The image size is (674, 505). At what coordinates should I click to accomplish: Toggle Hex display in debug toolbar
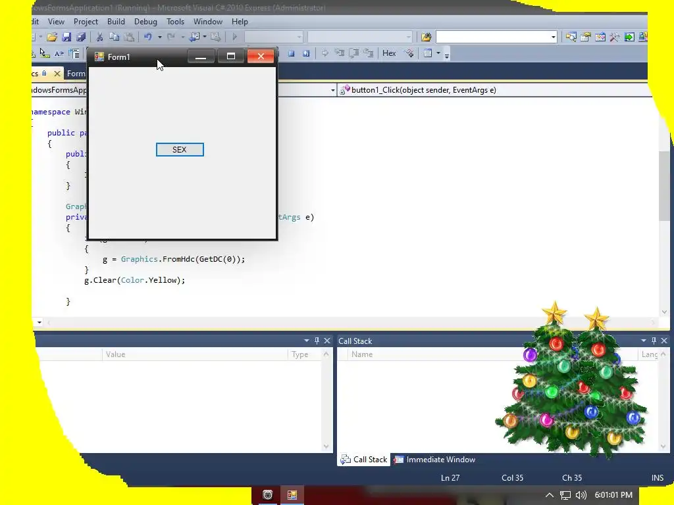point(389,53)
